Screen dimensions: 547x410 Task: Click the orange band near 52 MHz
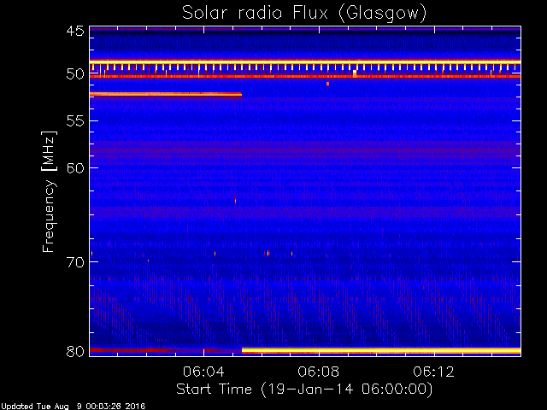166,94
